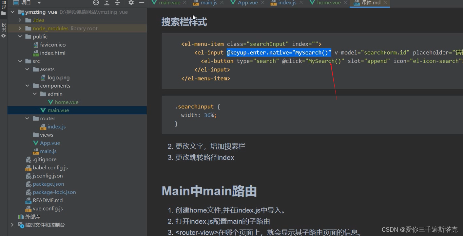Hide the project panel with the minus icon

coord(141,3)
